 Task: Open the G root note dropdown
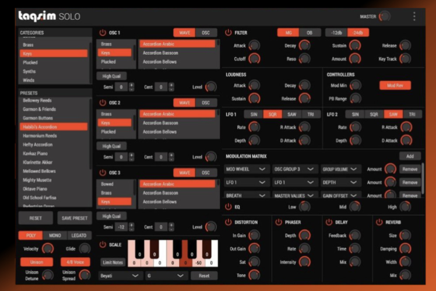[166, 276]
